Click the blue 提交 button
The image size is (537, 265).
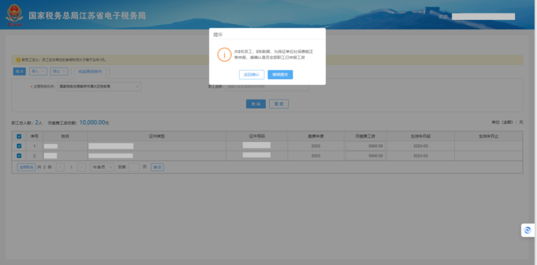click(x=19, y=71)
